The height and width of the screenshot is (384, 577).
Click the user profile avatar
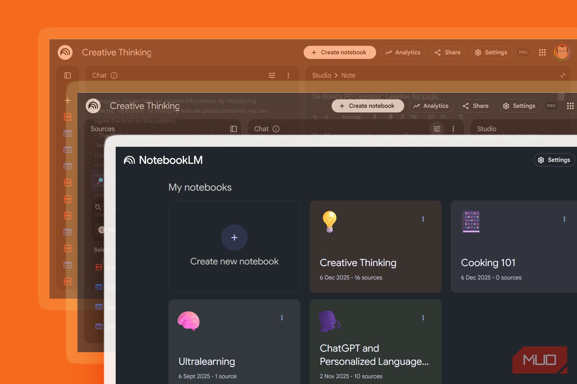point(562,52)
